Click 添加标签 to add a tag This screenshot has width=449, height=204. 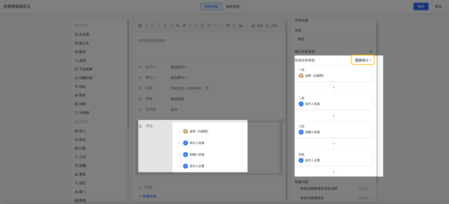177,99
